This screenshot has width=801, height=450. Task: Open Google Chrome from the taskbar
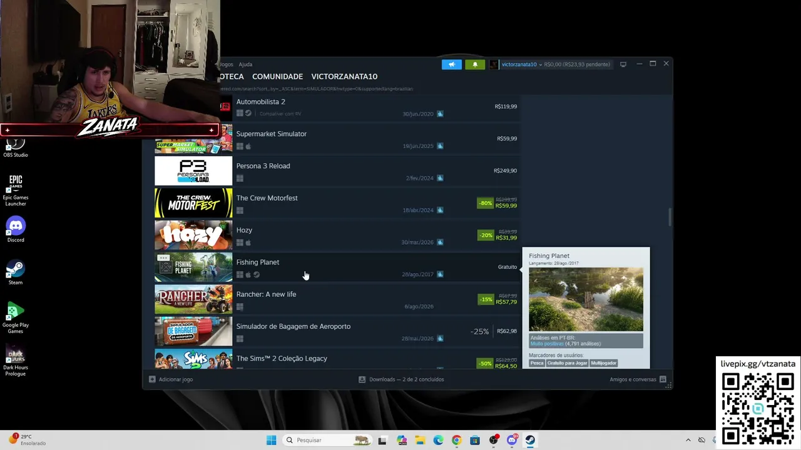[x=456, y=440]
